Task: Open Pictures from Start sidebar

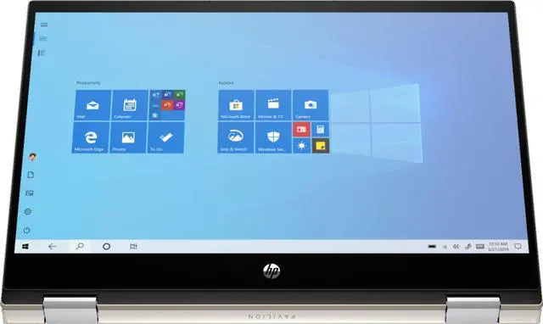Action: 30,193
